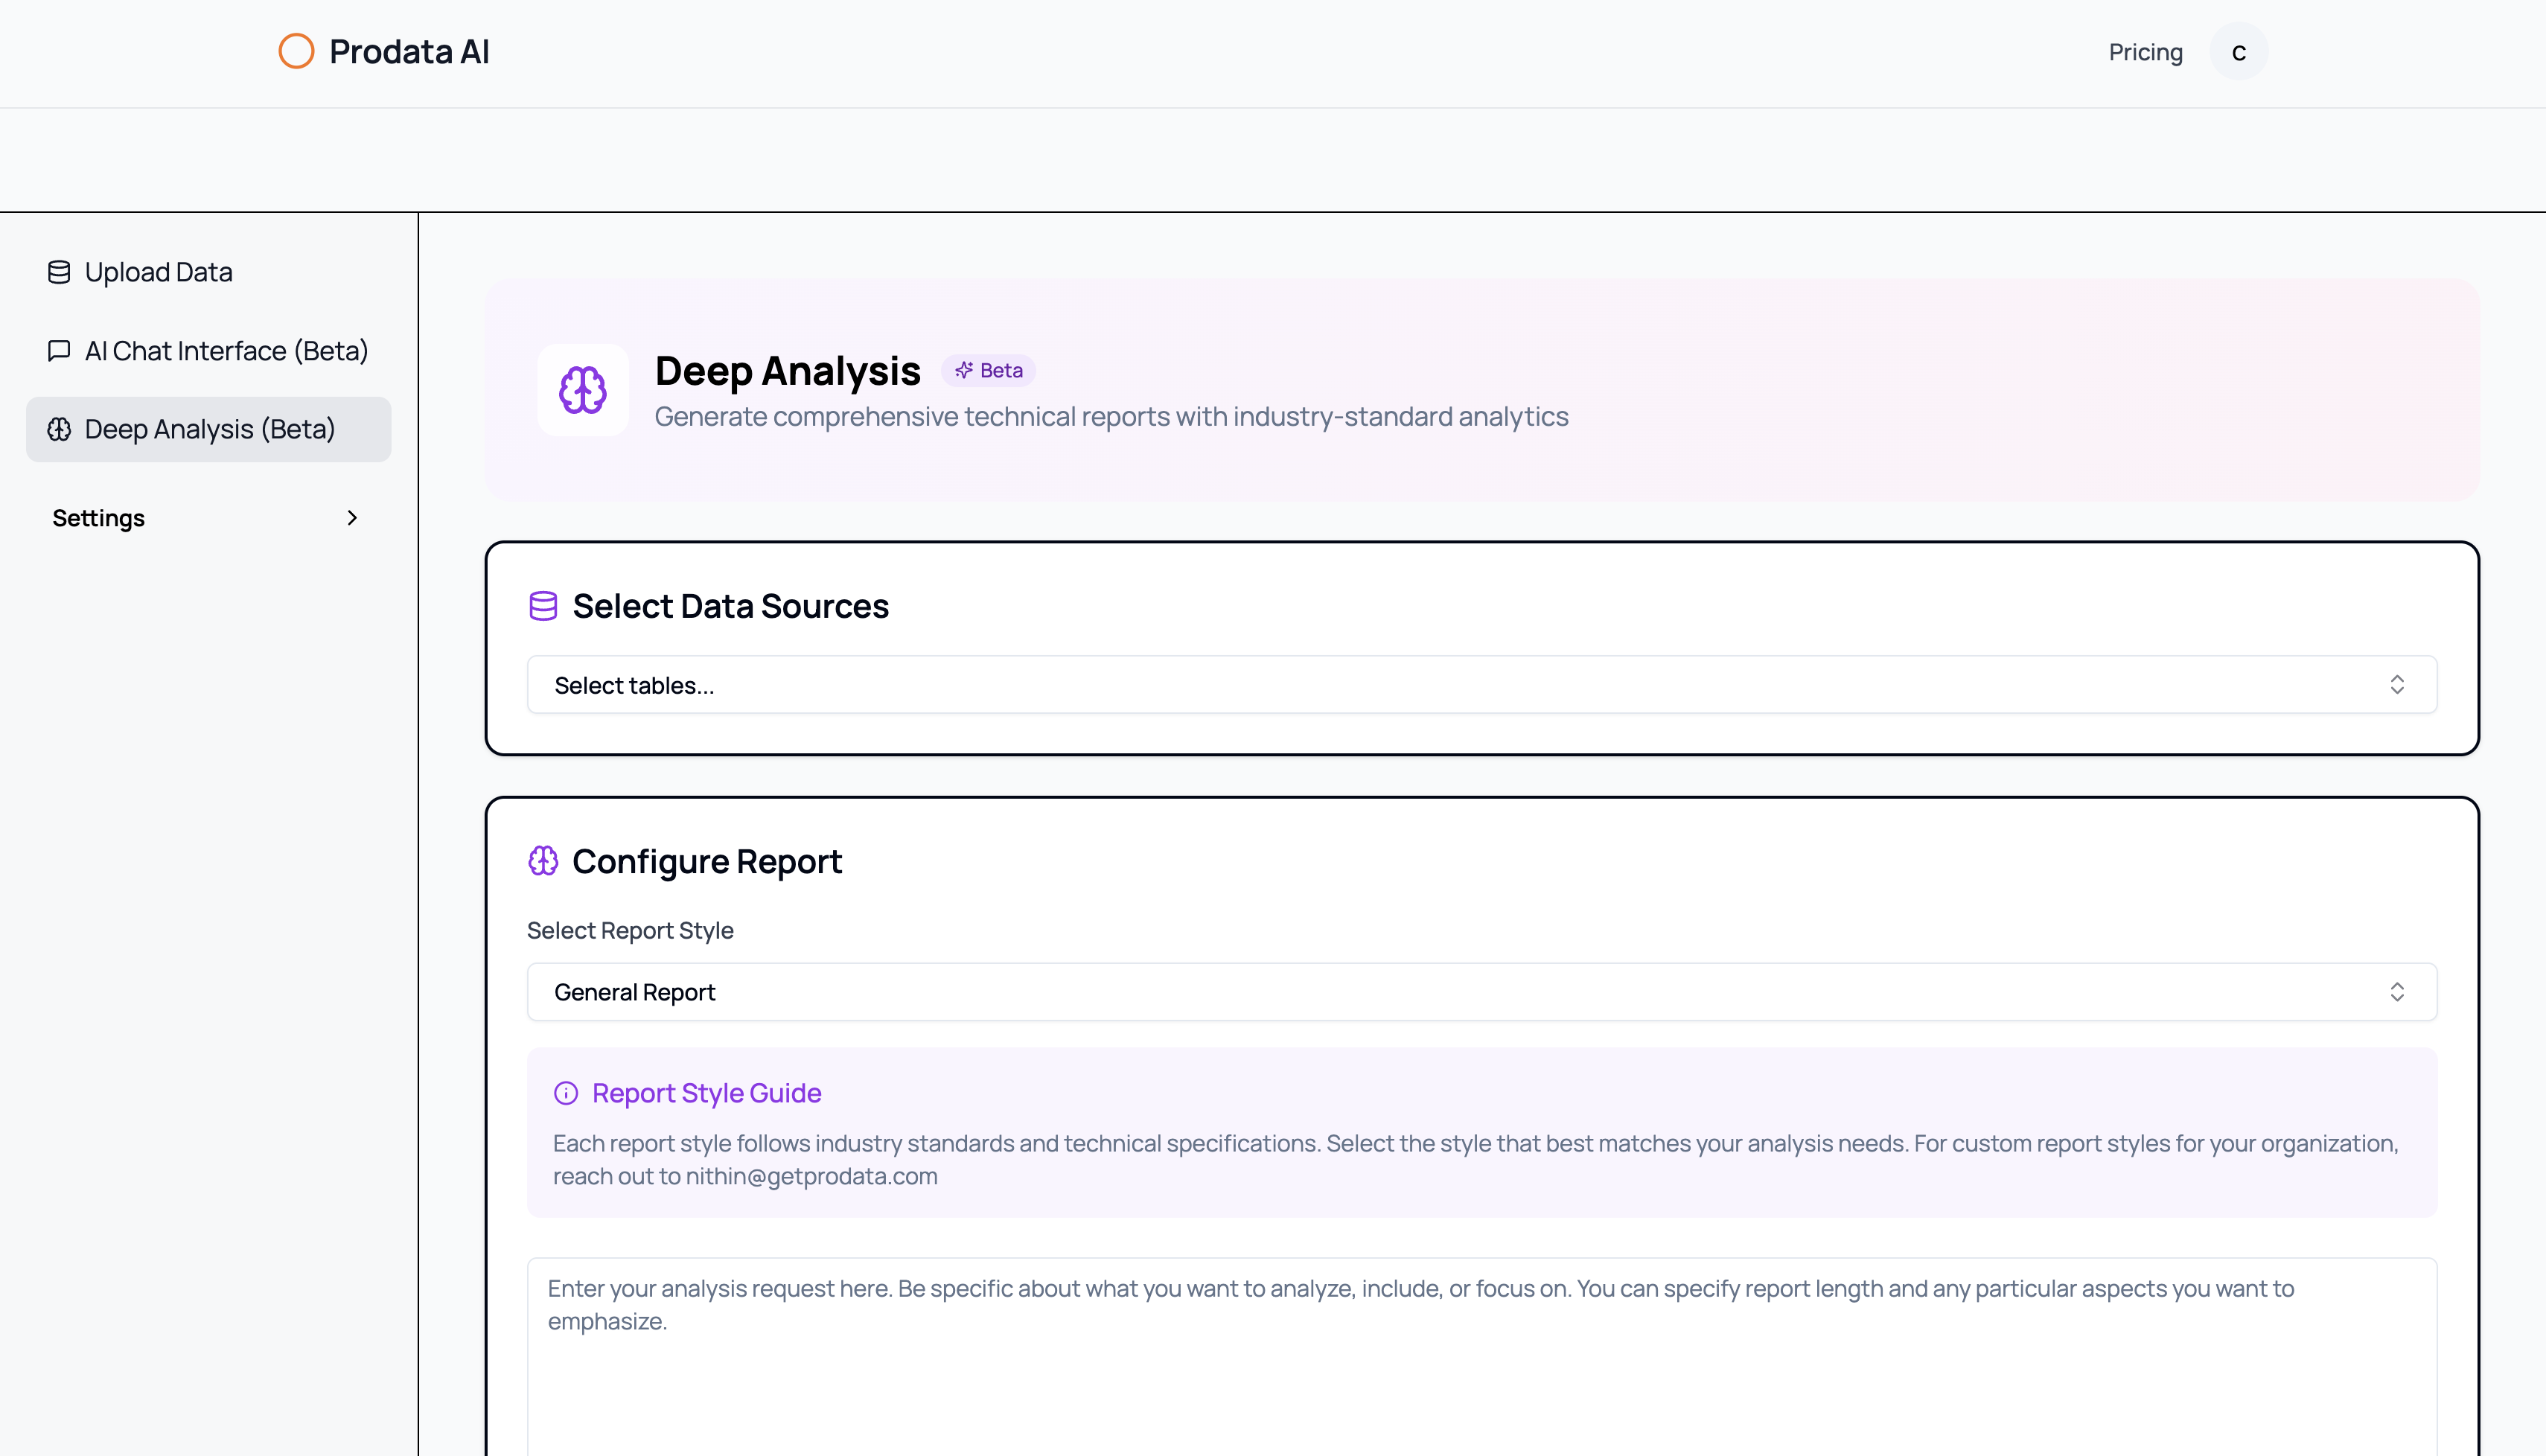Select Deep Analysis (Beta) sidebar item
Screen dimensions: 2546x1456
click(208, 429)
